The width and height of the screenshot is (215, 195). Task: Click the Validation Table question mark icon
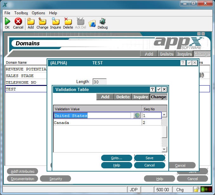152,89
